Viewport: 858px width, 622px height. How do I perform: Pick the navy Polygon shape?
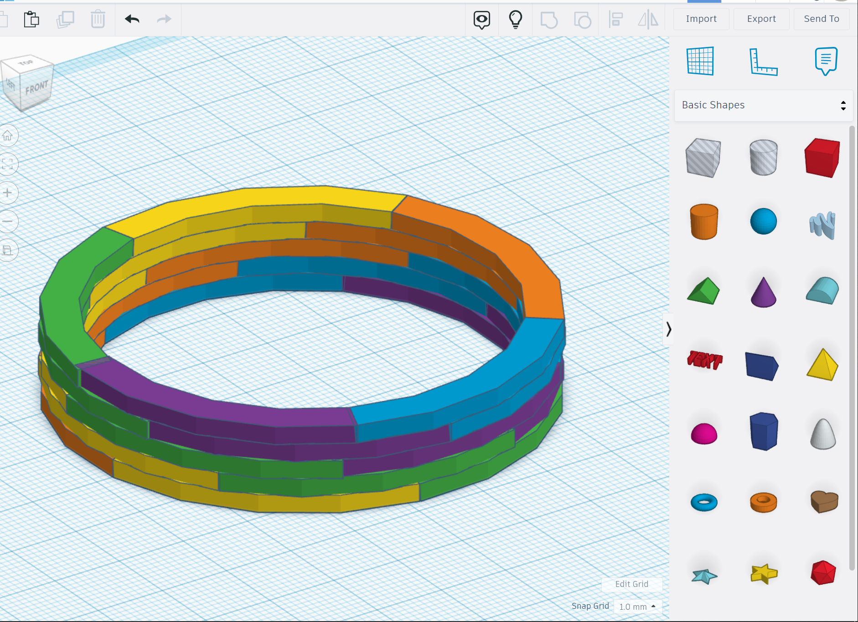(764, 431)
